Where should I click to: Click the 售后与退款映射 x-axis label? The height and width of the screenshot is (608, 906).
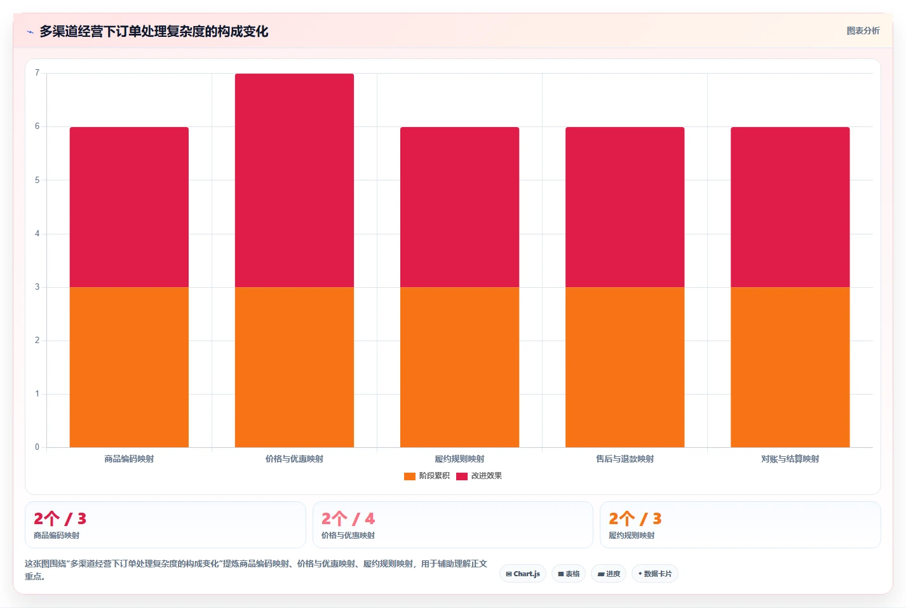[x=625, y=459]
